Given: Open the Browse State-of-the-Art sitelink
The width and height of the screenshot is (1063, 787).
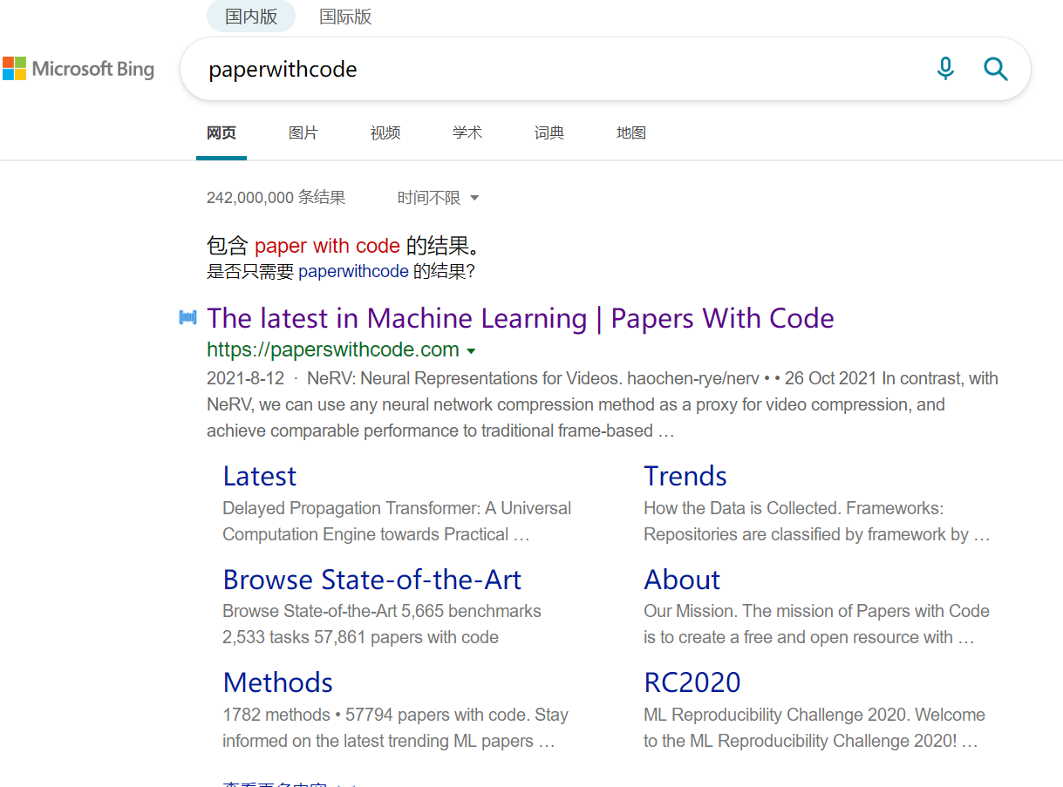Looking at the screenshot, I should pyautogui.click(x=372, y=580).
